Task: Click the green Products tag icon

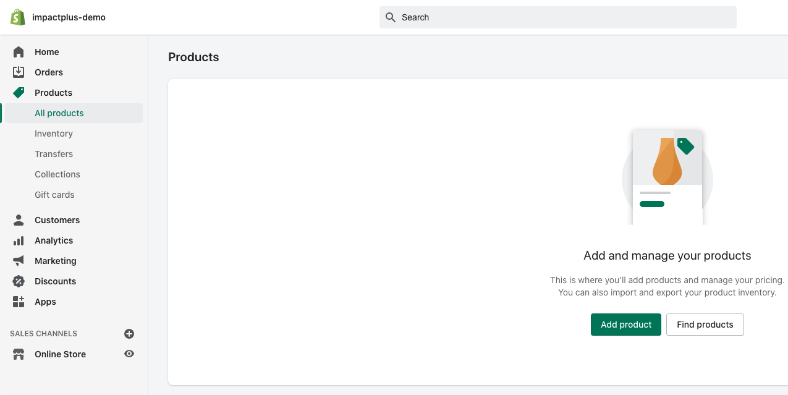Action: click(19, 93)
